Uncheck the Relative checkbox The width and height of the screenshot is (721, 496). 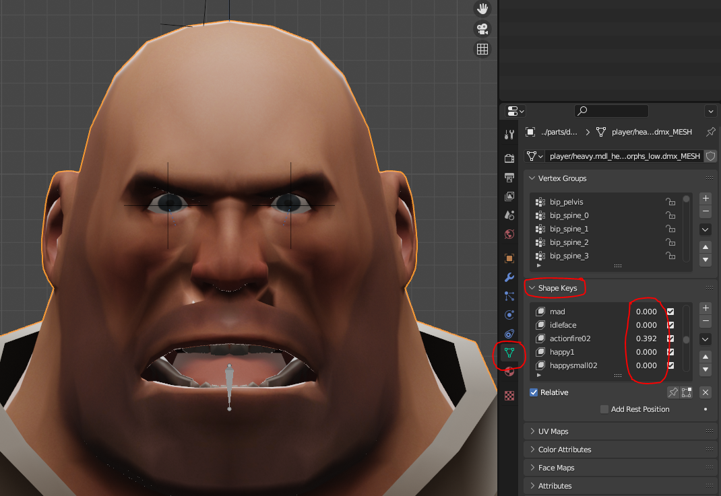(x=534, y=392)
